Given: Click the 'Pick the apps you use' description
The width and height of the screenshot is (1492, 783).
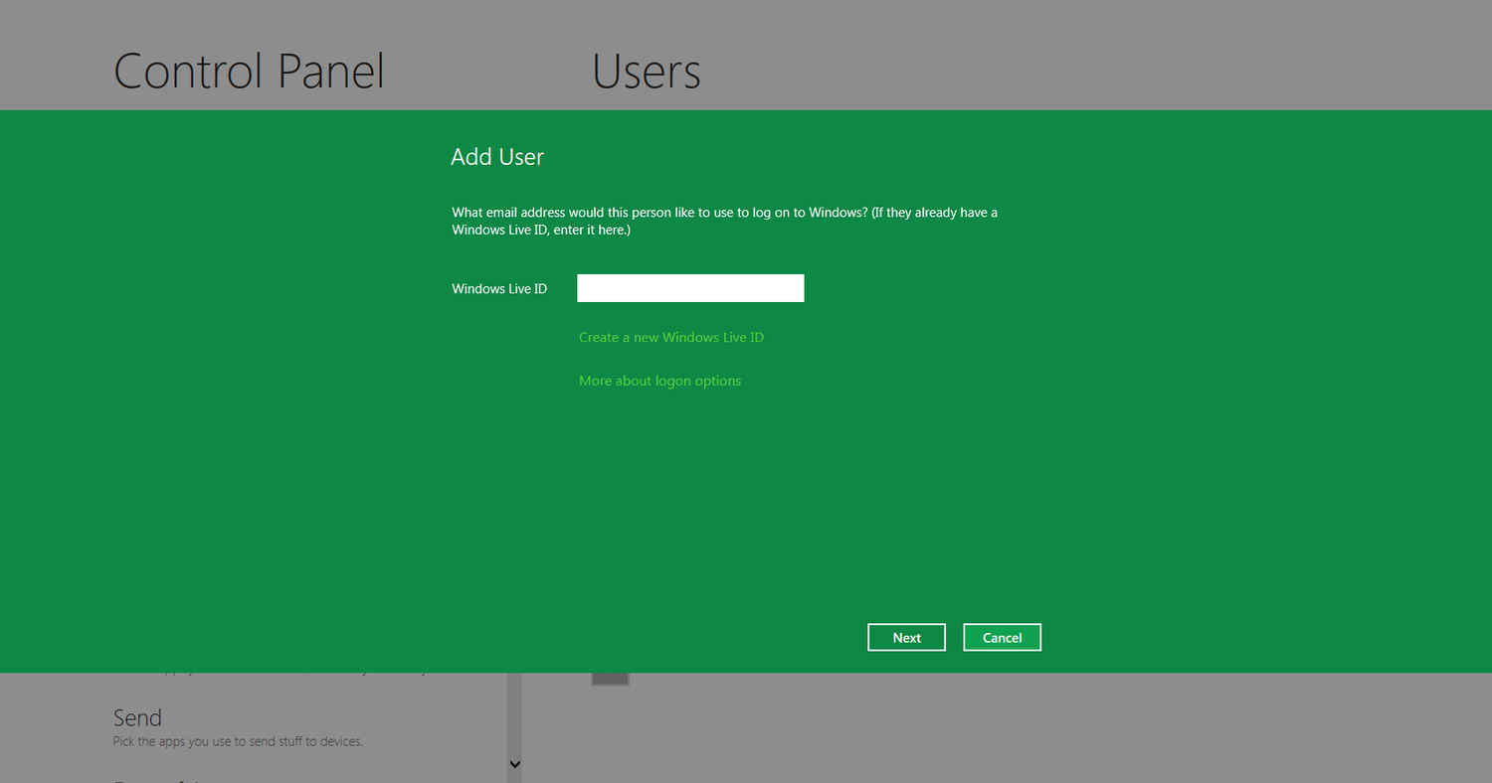Looking at the screenshot, I should pyautogui.click(x=238, y=741).
